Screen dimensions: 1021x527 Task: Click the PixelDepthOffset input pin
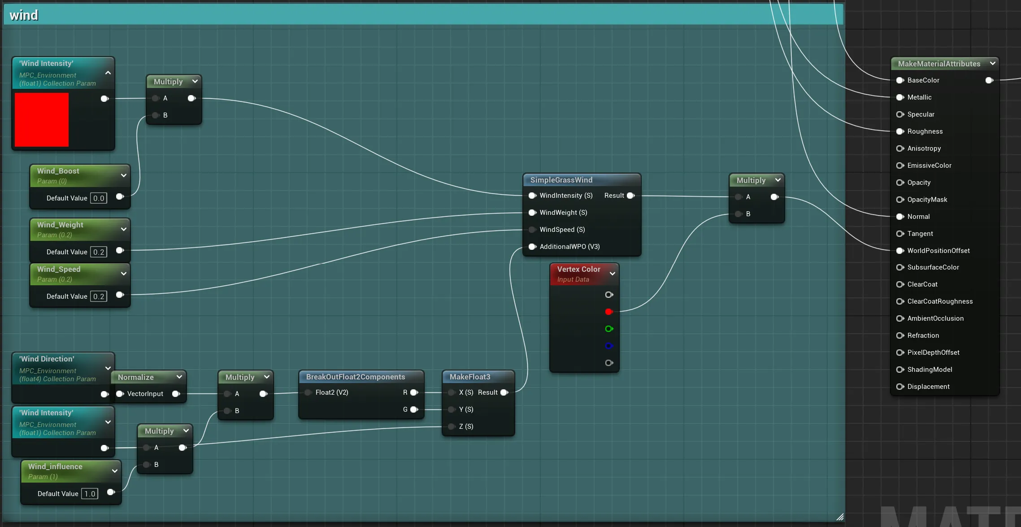point(900,353)
